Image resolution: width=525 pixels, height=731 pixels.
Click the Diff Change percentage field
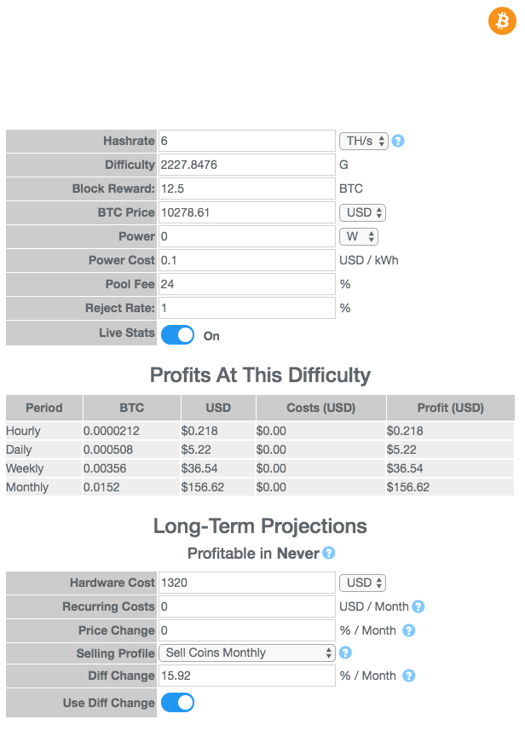pos(247,676)
